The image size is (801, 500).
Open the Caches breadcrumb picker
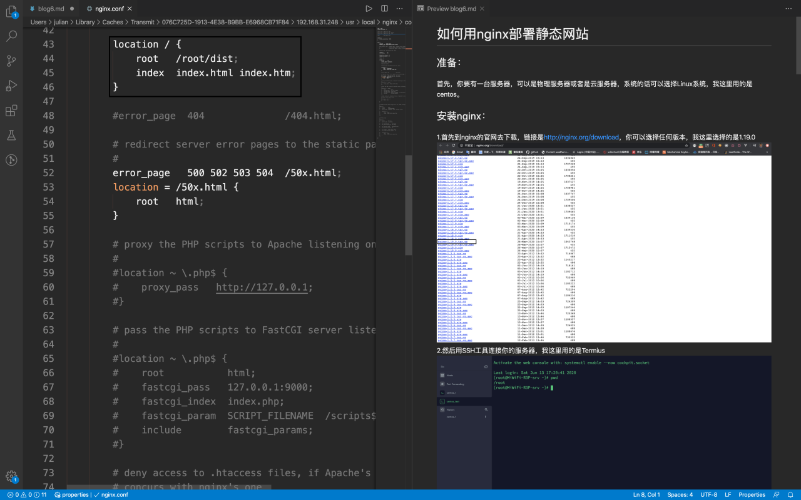pos(113,22)
